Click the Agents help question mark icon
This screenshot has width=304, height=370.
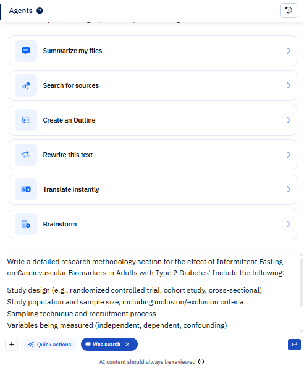[x=40, y=11]
